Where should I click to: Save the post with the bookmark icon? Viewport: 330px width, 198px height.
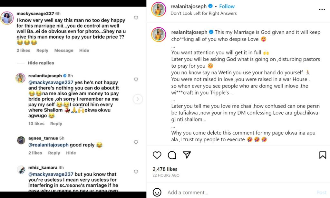click(x=322, y=155)
